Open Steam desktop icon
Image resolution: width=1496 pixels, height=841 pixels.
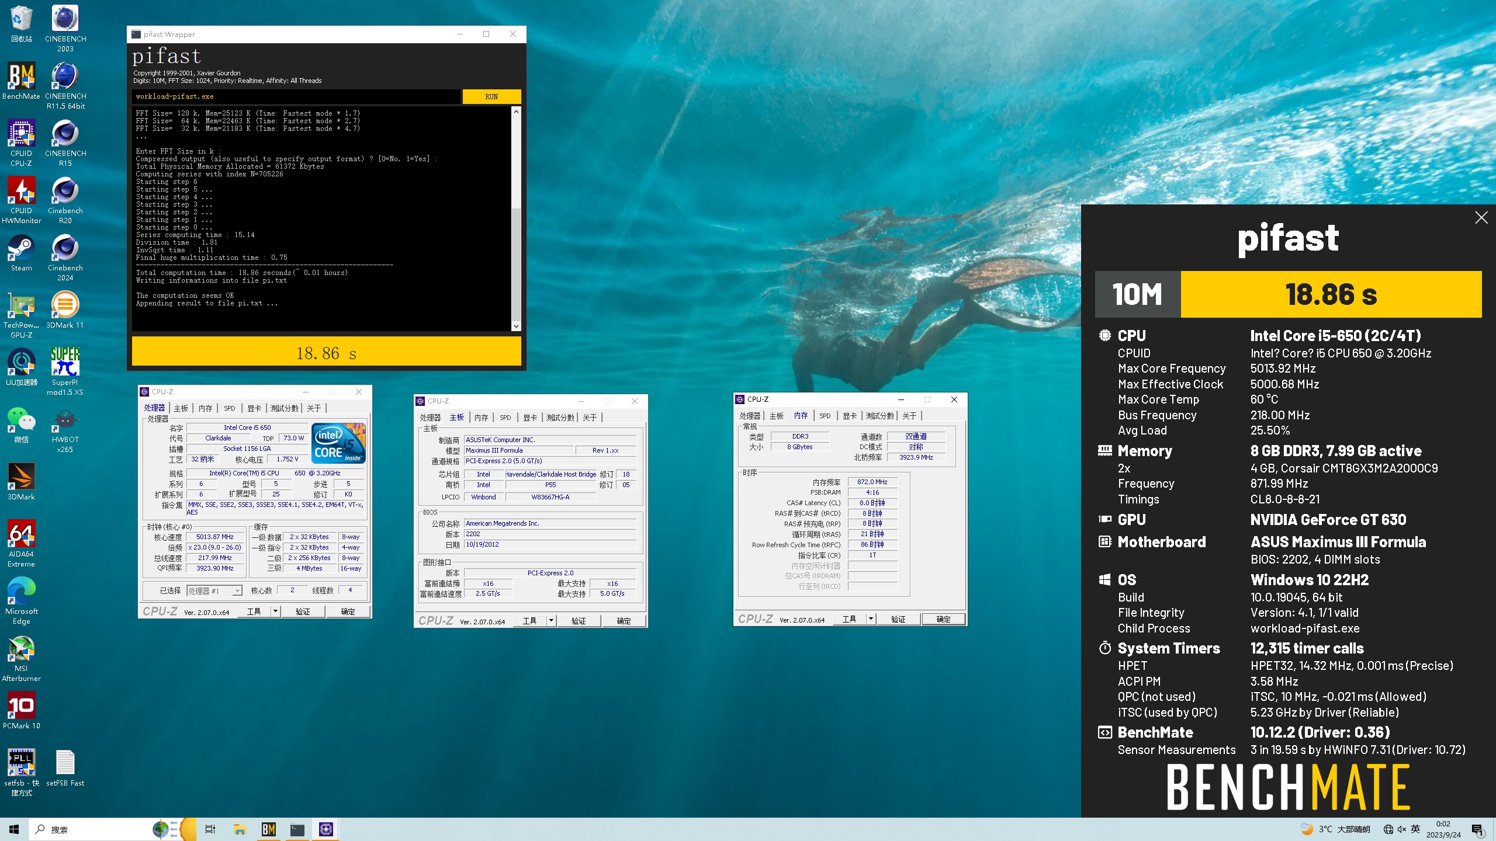click(x=22, y=252)
